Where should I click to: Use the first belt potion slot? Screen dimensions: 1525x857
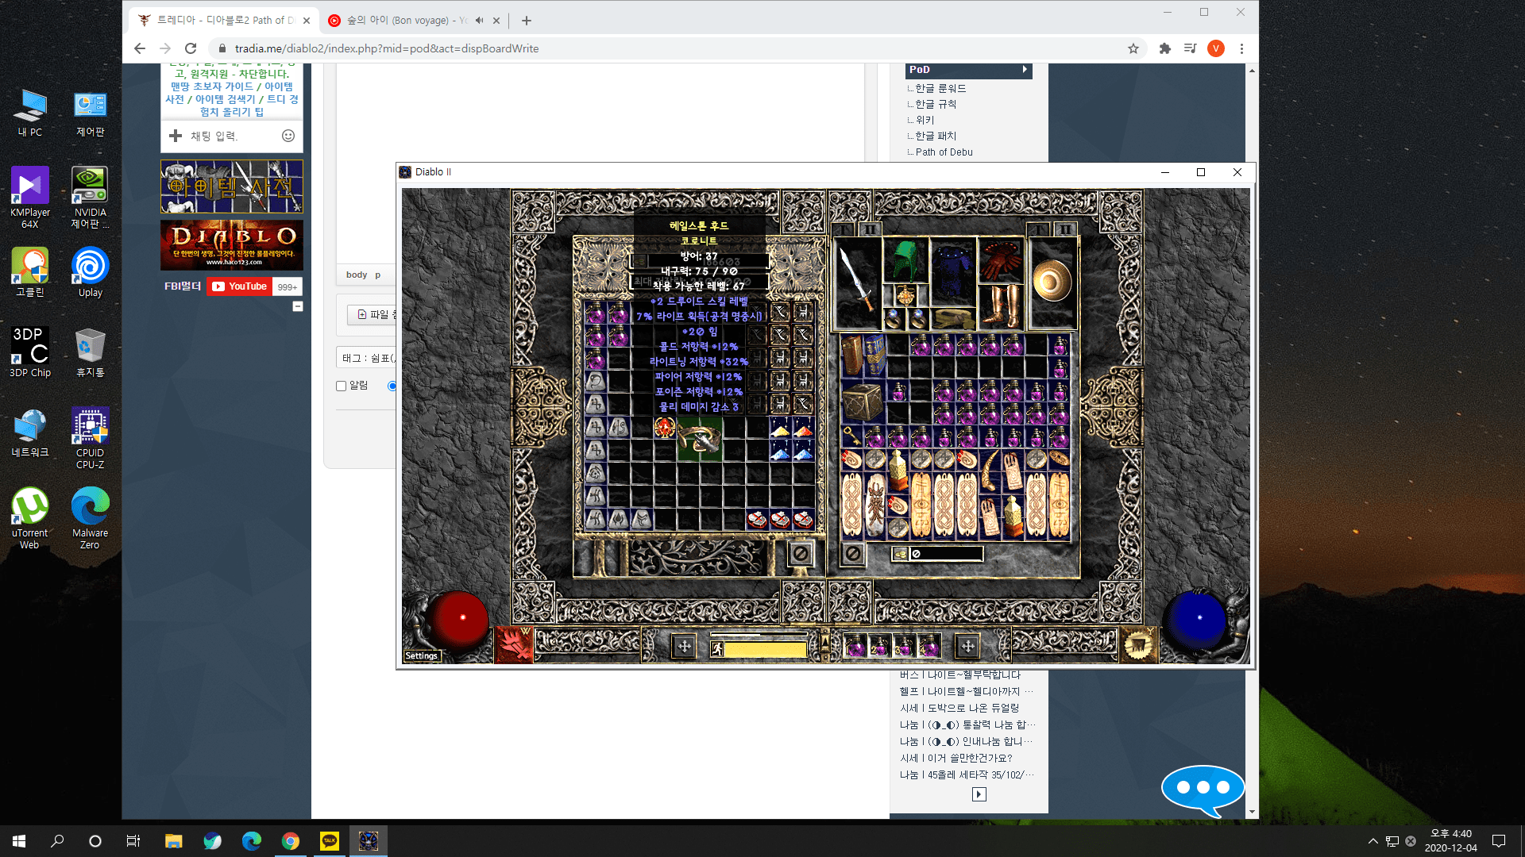click(855, 646)
